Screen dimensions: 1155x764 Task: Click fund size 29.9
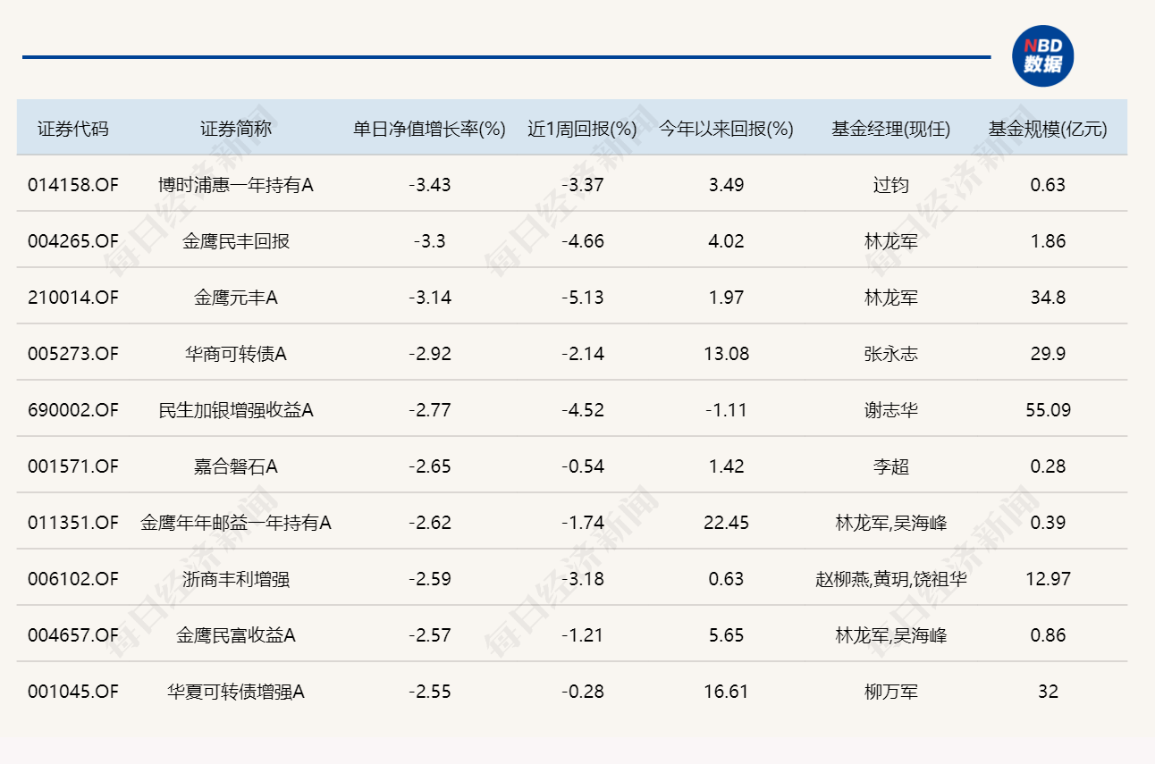[1048, 354]
